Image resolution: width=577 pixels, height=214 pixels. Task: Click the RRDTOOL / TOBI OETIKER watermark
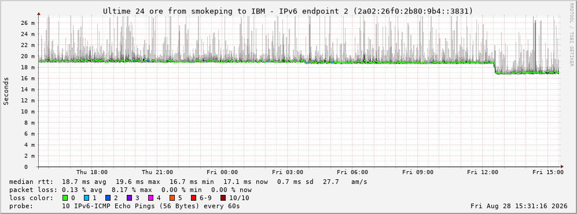(571, 35)
